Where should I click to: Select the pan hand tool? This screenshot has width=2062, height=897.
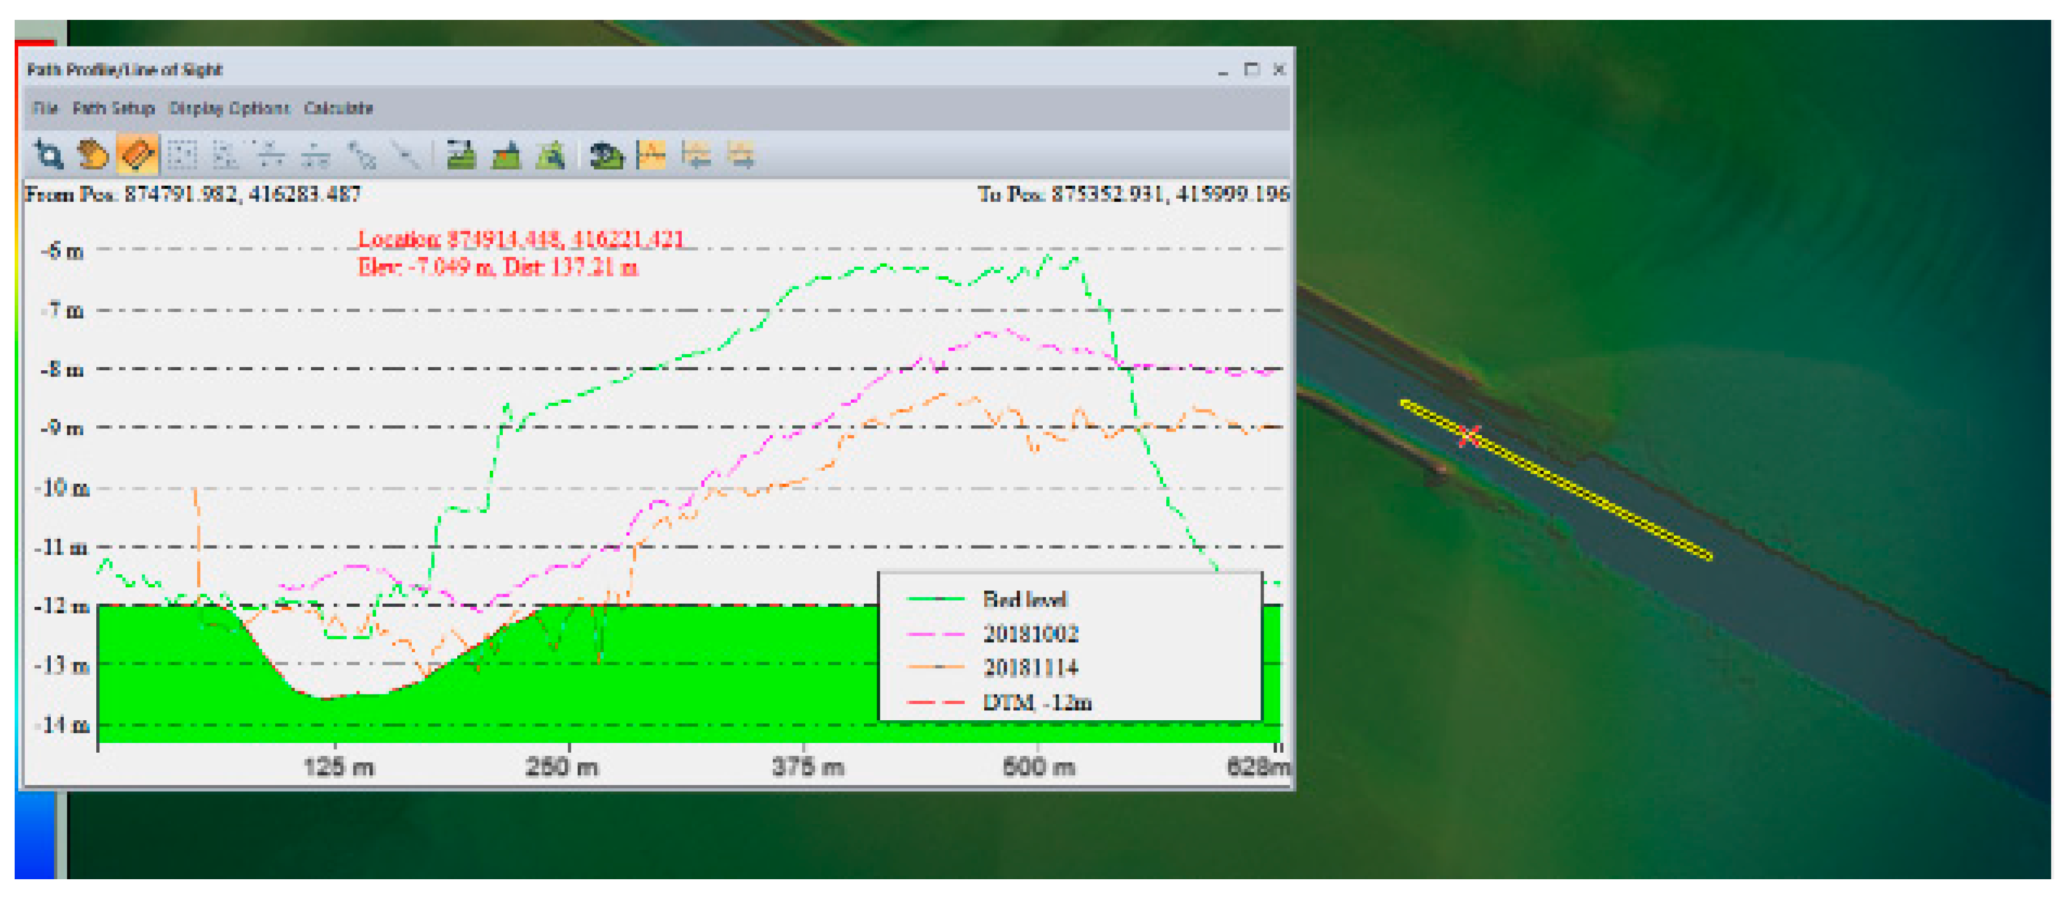[x=92, y=154]
